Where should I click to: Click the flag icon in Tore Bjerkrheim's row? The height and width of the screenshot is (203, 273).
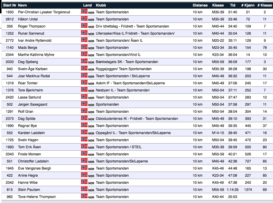[x=84, y=90]
